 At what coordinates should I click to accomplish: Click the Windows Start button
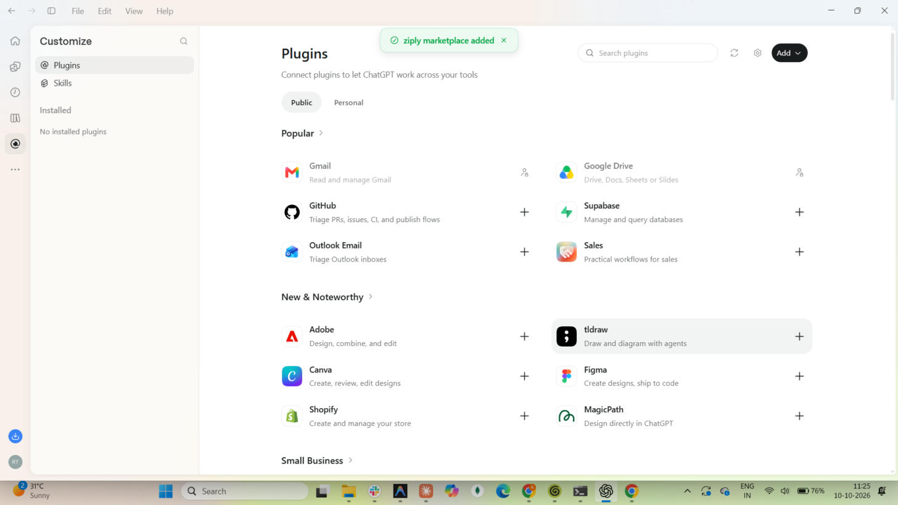[x=165, y=491]
